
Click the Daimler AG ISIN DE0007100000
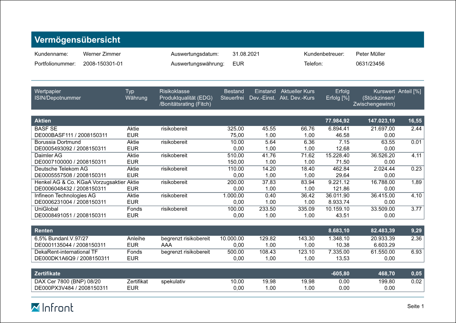click(x=53, y=162)
